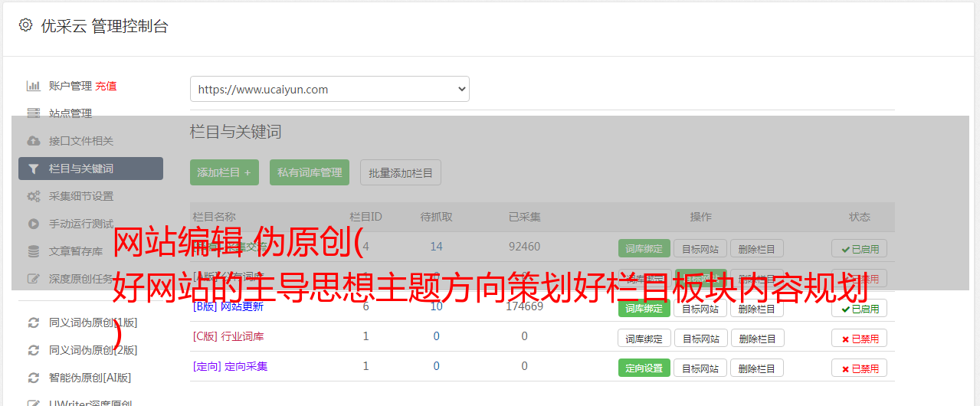Click the edit icon beside 深度原创任务
Image resolution: width=980 pixels, height=406 pixels.
click(33, 279)
